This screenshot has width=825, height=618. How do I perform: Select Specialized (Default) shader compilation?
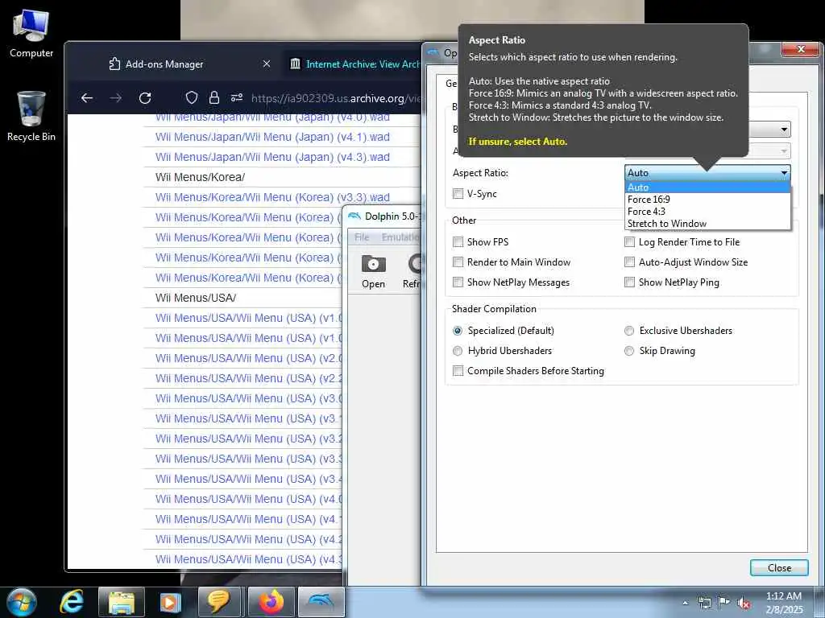tap(458, 331)
